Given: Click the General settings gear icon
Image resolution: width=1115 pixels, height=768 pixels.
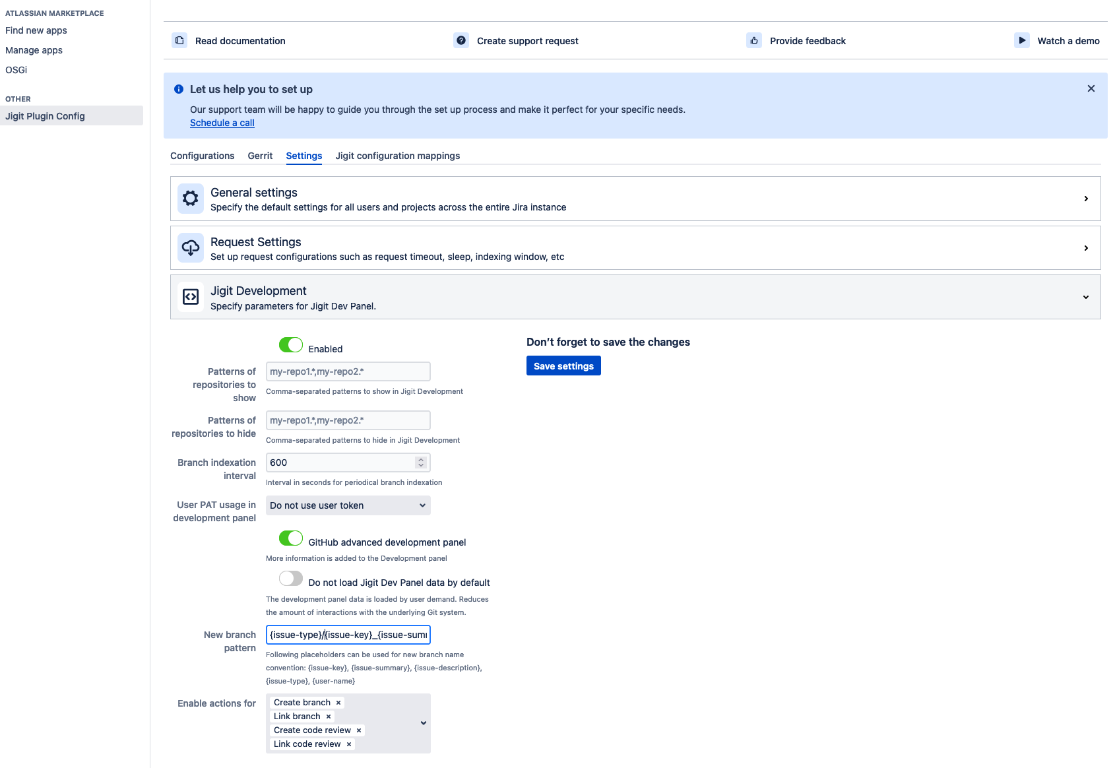Looking at the screenshot, I should pyautogui.click(x=191, y=199).
